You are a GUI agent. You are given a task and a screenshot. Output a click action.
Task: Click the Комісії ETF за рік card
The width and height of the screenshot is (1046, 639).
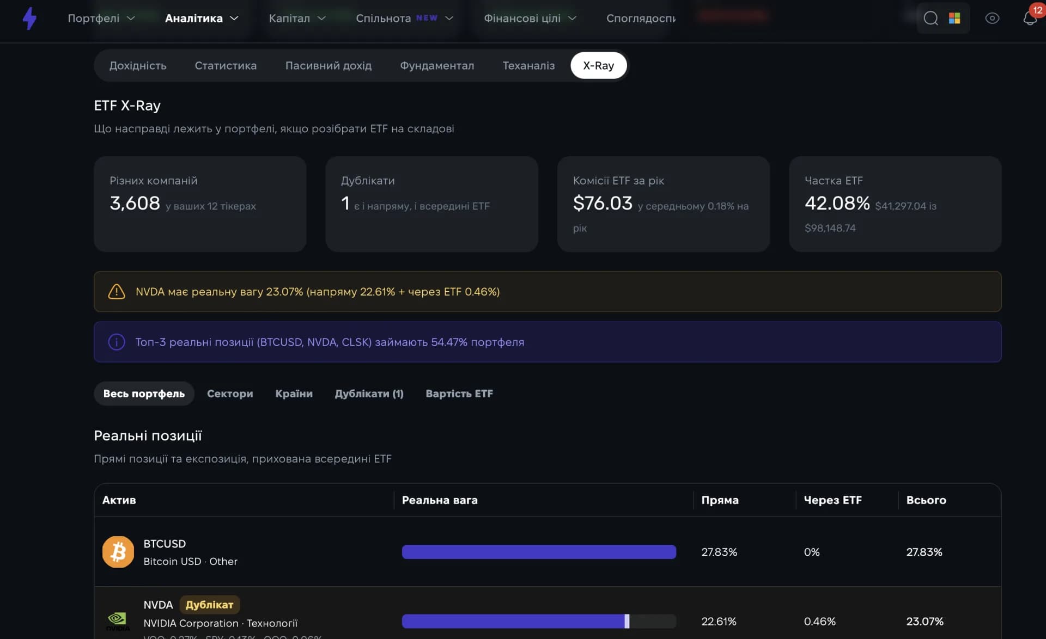tap(663, 204)
